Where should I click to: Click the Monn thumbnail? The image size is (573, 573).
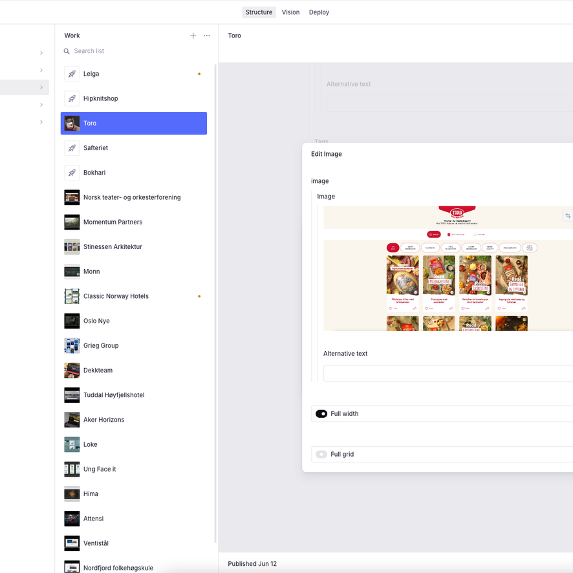pos(72,272)
